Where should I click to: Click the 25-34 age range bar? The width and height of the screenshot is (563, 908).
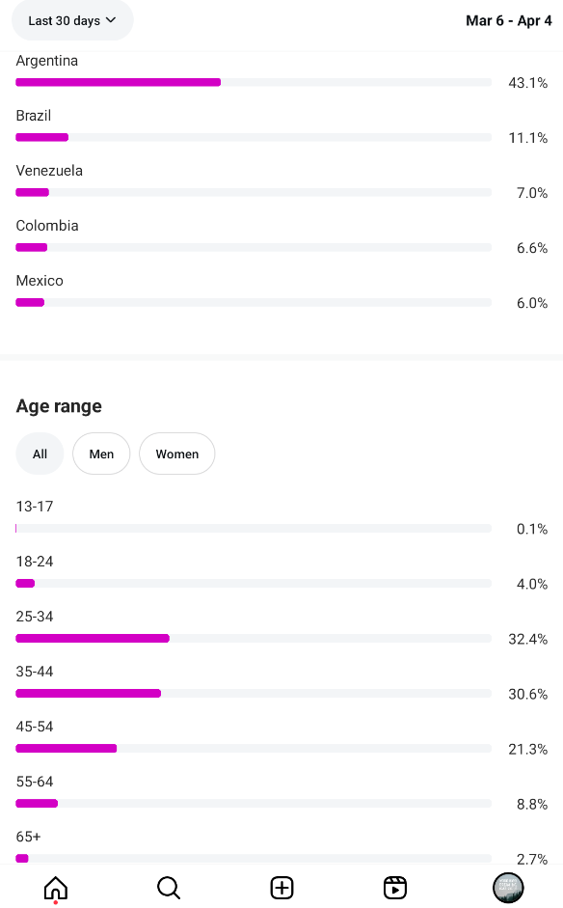coord(254,638)
